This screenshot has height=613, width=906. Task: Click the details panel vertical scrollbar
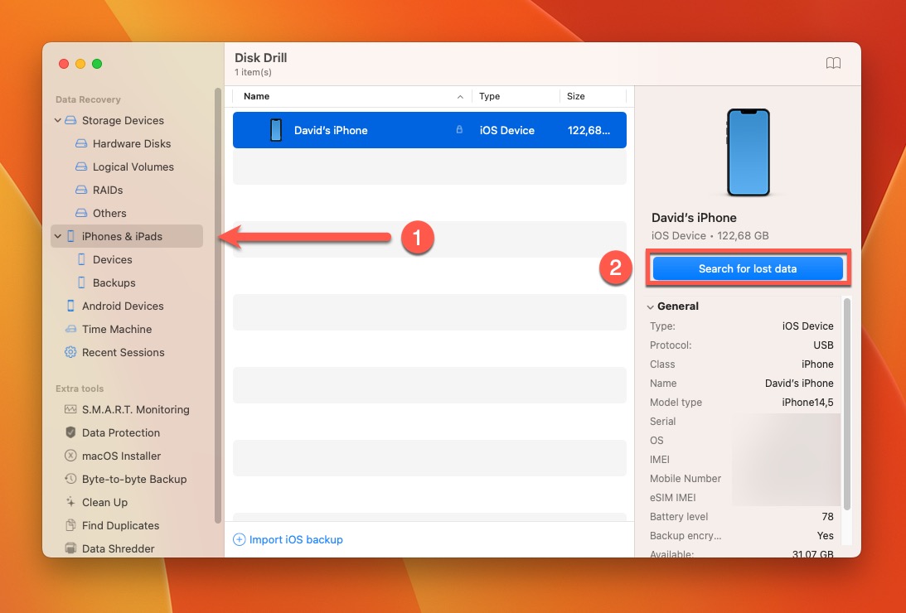pos(846,404)
